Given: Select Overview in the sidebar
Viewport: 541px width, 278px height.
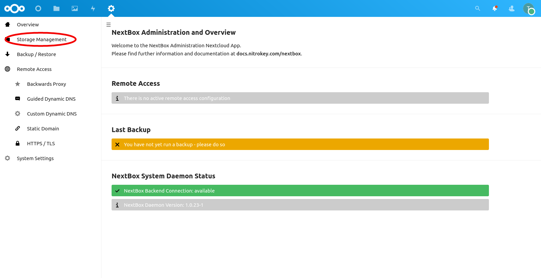Looking at the screenshot, I should [x=51, y=24].
